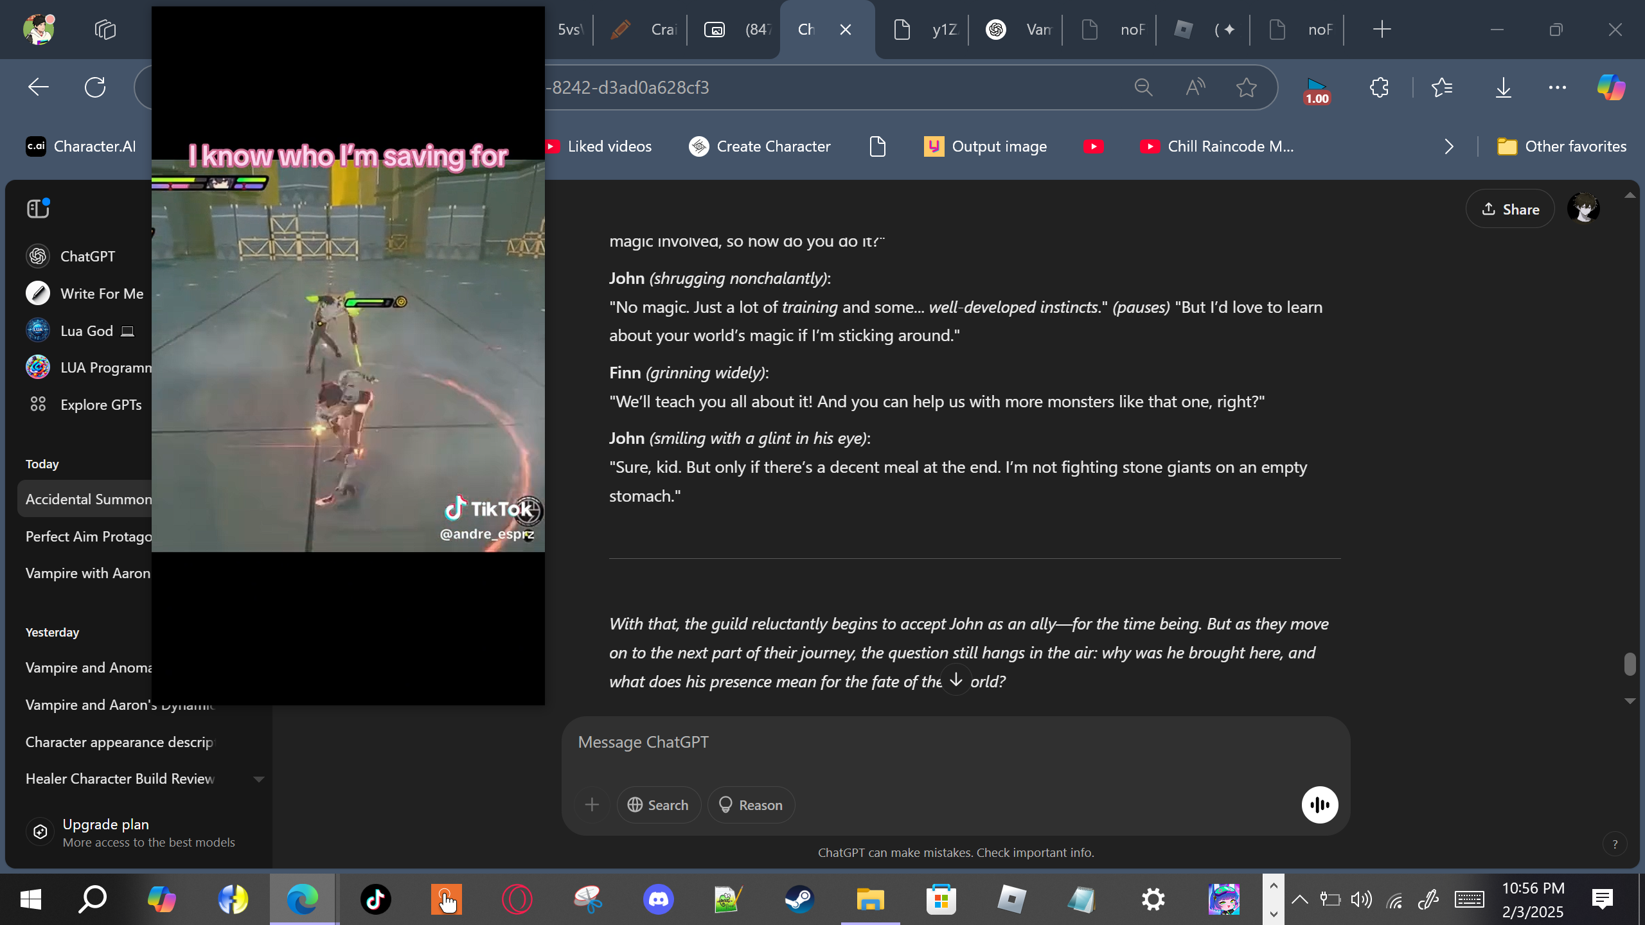The width and height of the screenshot is (1645, 925).
Task: Open the Lua God GPT
Action: pyautogui.click(x=80, y=331)
